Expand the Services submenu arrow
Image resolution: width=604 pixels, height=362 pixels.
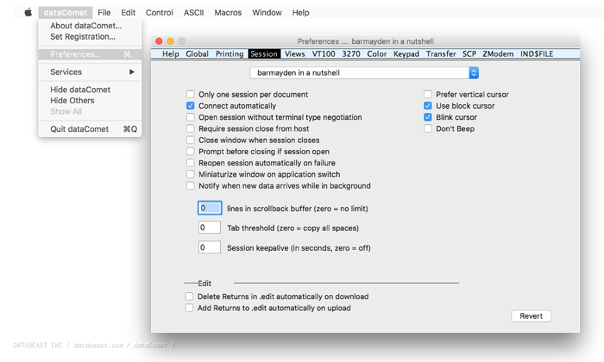coord(131,72)
